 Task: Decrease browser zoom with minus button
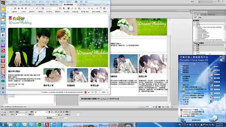[100, 92]
